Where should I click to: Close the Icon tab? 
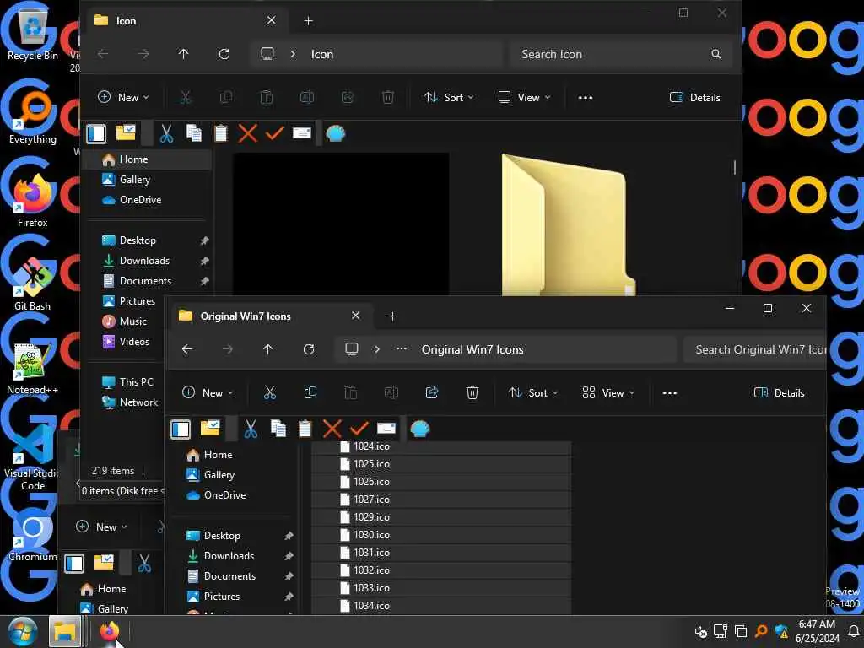[x=271, y=20]
